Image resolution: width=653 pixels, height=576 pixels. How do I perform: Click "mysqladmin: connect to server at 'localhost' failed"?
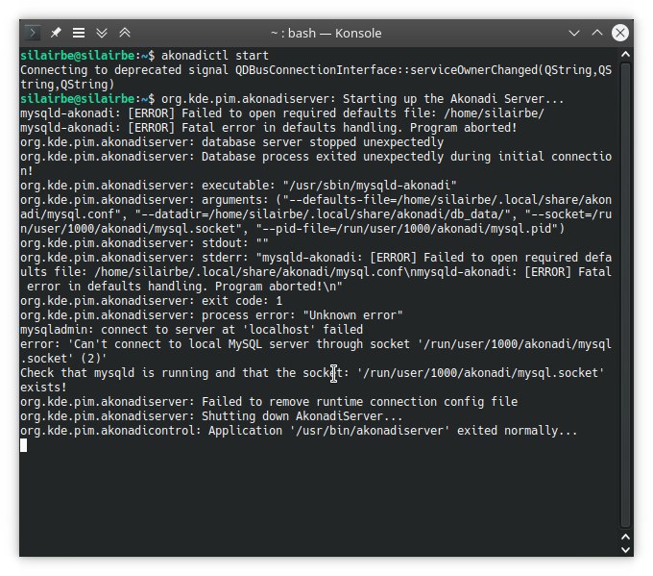click(x=191, y=330)
